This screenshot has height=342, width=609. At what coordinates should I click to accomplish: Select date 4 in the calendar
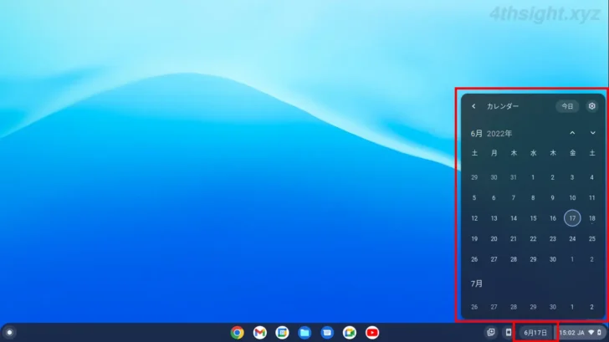point(592,177)
